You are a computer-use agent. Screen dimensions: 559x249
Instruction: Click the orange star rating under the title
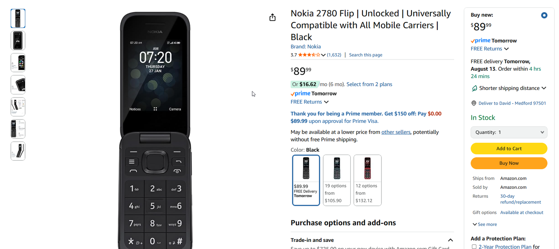[309, 54]
